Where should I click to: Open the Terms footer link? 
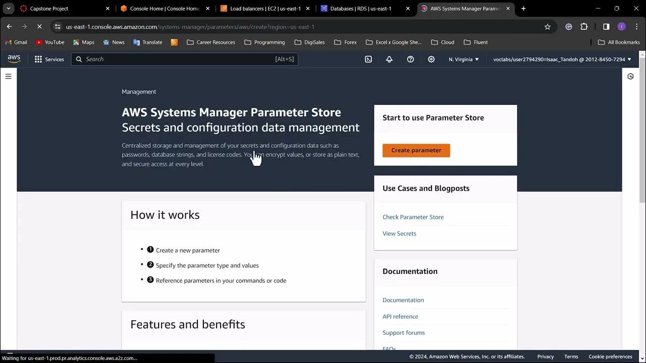[571, 356]
